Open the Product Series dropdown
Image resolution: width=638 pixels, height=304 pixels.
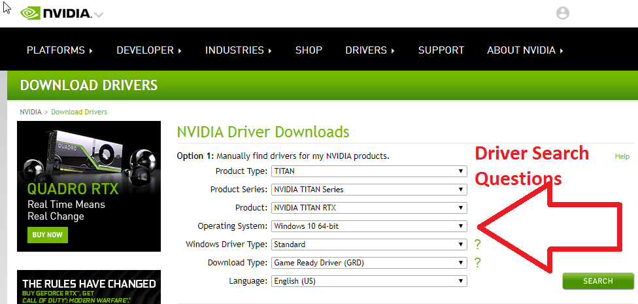[x=369, y=190]
